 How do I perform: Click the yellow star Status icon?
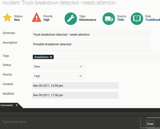[x=7, y=17]
